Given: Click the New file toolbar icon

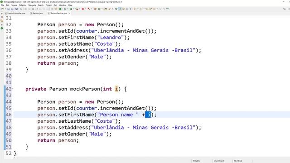Looking at the screenshot, I should click(x=3, y=9).
